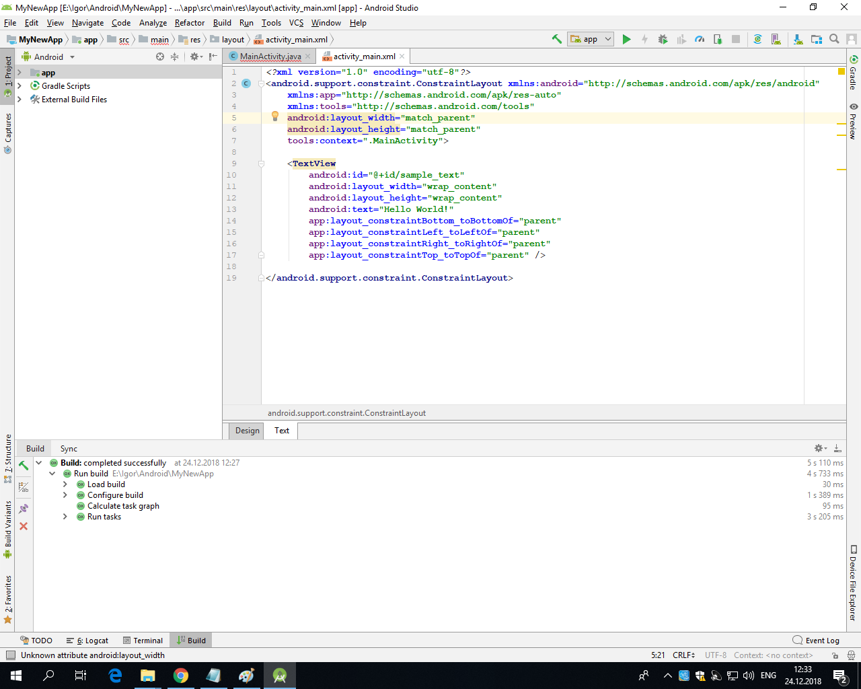Screen dimensions: 861x689
Task: Toggle the Favorites side tool window
Action: coord(8,599)
